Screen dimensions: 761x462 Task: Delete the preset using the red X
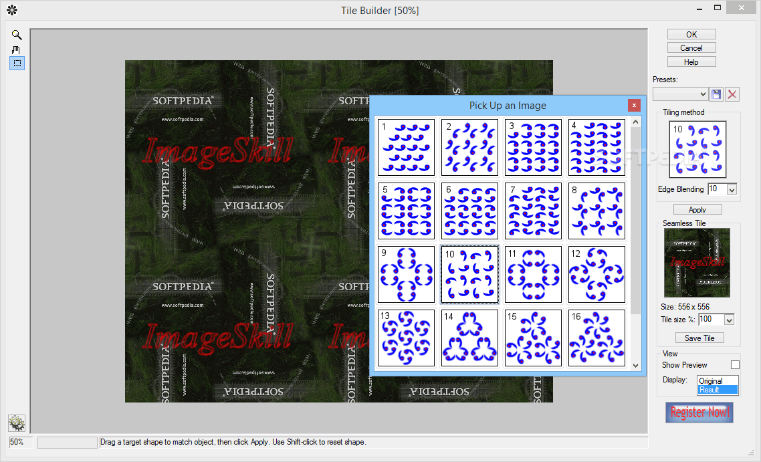pyautogui.click(x=732, y=94)
